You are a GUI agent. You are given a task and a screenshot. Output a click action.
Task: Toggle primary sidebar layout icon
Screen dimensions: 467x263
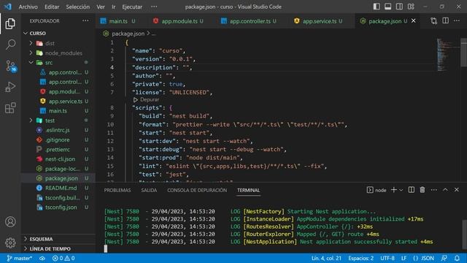coord(377,7)
